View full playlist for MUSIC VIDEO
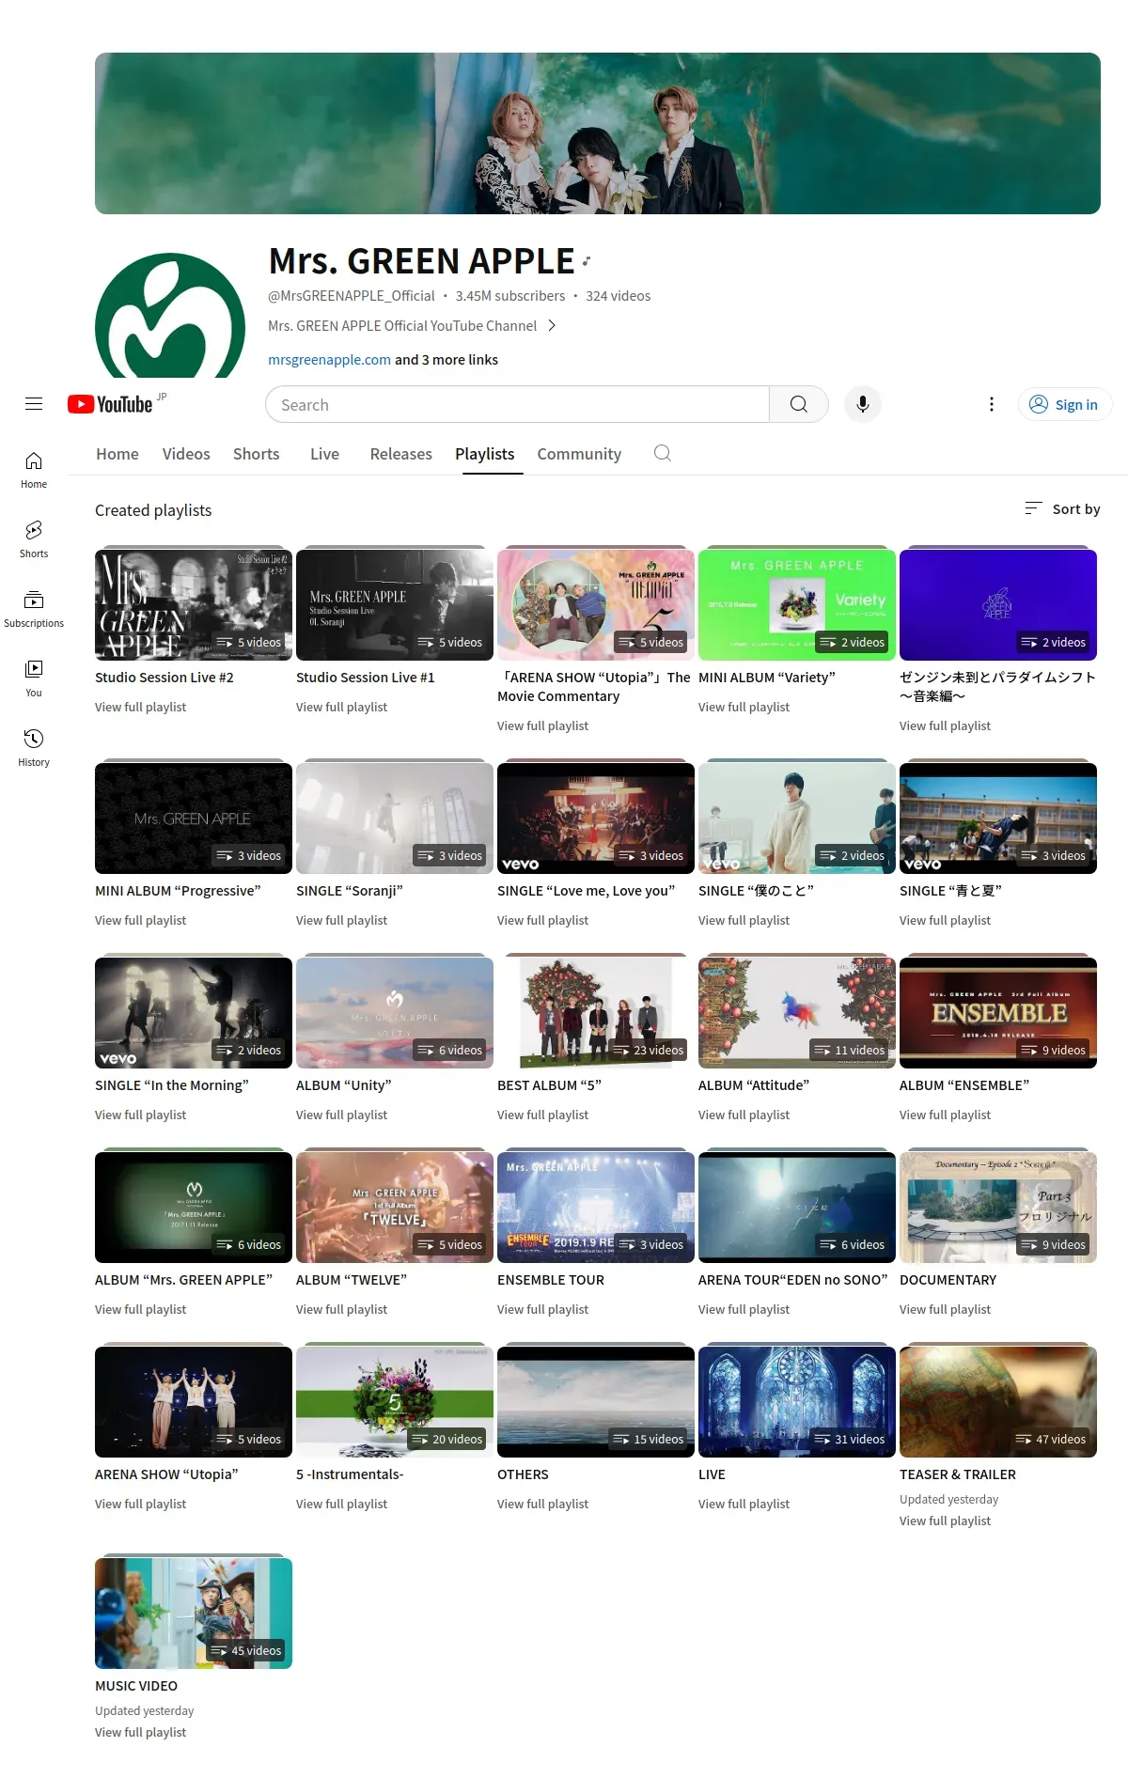The width and height of the screenshot is (1128, 1778). click(x=140, y=1732)
